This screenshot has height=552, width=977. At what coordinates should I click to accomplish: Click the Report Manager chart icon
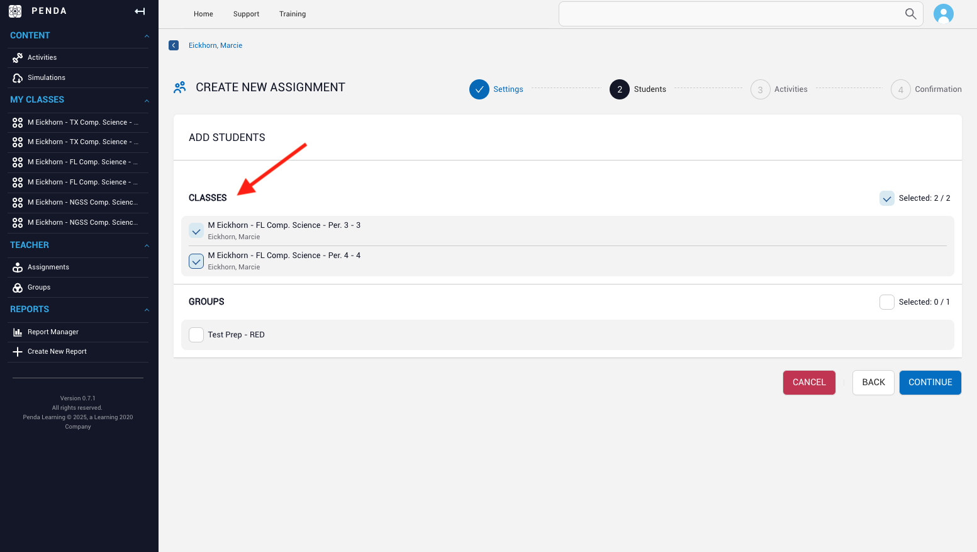18,332
